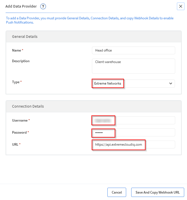Click the General Details section header
187x200 pixels.
[94, 37]
